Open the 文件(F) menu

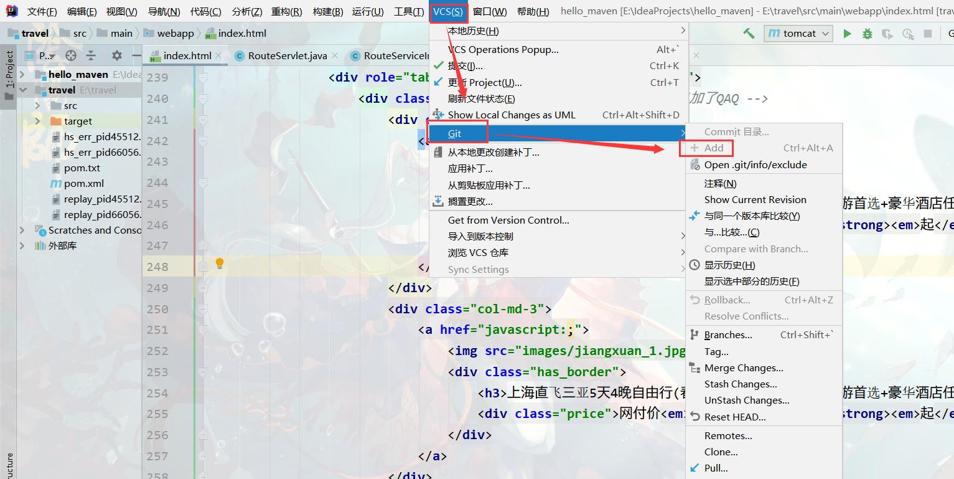click(x=42, y=12)
